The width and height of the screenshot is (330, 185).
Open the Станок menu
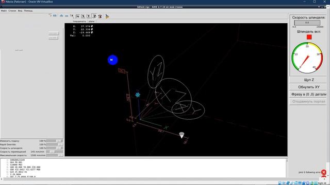(x=12, y=11)
